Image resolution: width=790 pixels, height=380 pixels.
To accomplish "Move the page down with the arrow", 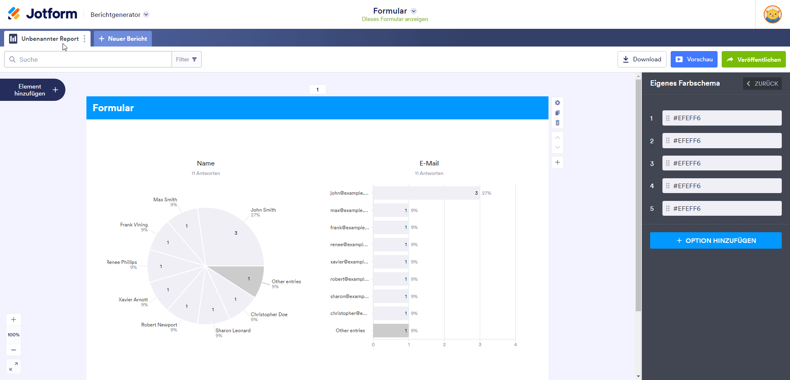I will [x=558, y=147].
